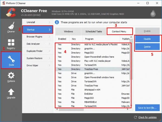
Task: Select Drive Open Powershell window here row
Action: click(93, 77)
